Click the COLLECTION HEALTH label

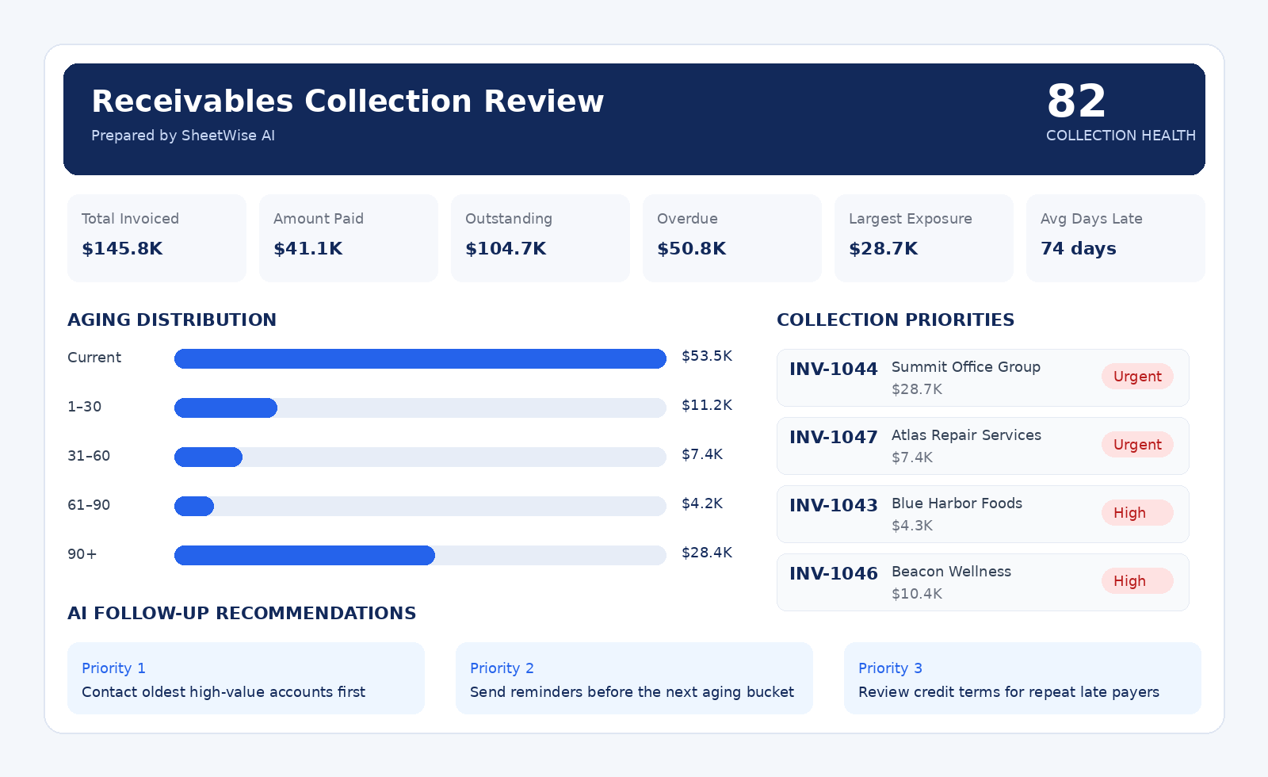click(1121, 136)
